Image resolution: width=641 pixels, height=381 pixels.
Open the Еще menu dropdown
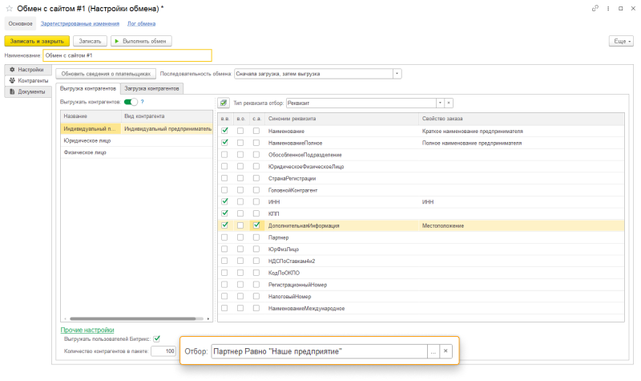(x=622, y=40)
